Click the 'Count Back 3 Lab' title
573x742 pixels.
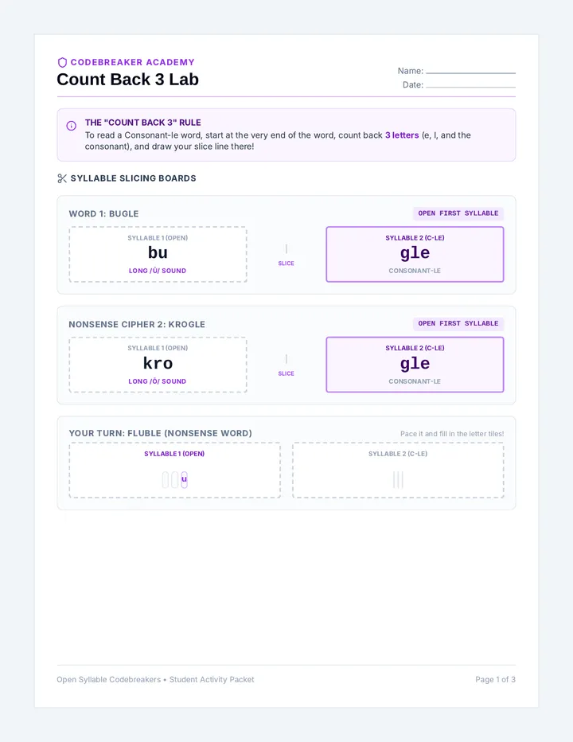coord(128,80)
